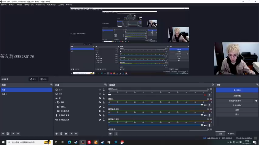The height and width of the screenshot is (145, 259).
Task: Show the hidden second image source
Action: pos(100,94)
